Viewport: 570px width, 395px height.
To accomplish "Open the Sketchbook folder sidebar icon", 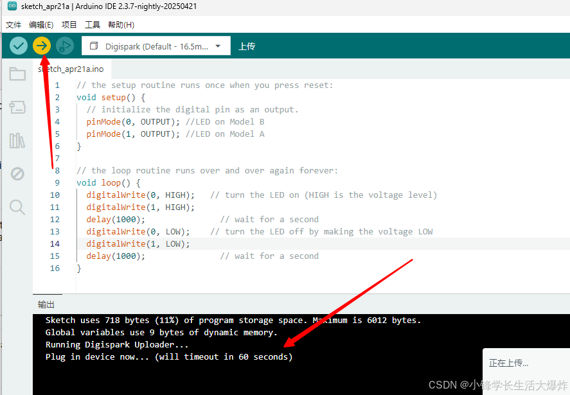I will click(x=17, y=74).
